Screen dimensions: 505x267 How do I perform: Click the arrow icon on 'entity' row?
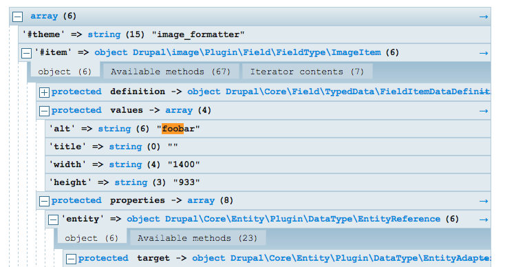(x=484, y=220)
